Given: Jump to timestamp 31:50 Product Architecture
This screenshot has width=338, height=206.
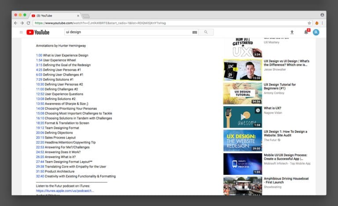Looking at the screenshot, I should click(x=40, y=171).
